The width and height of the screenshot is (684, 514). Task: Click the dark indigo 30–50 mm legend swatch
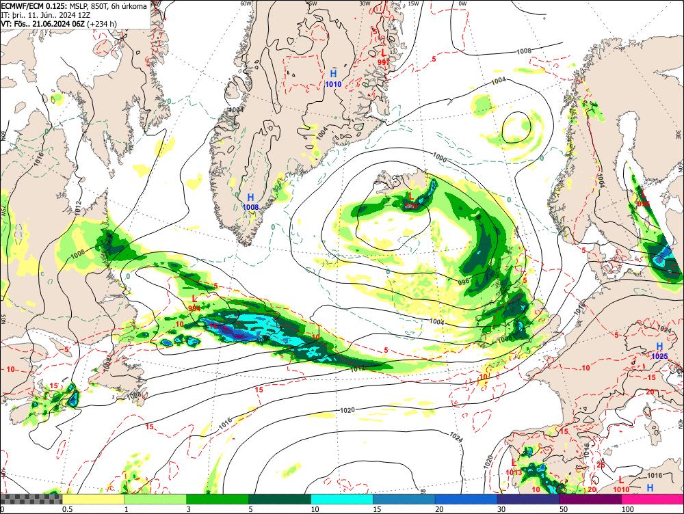pos(528,499)
